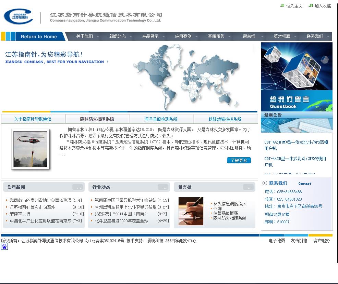Click the 顶端科技 tech support link
Image resolution: width=338 pixels, height=284 pixels.
[155, 241]
